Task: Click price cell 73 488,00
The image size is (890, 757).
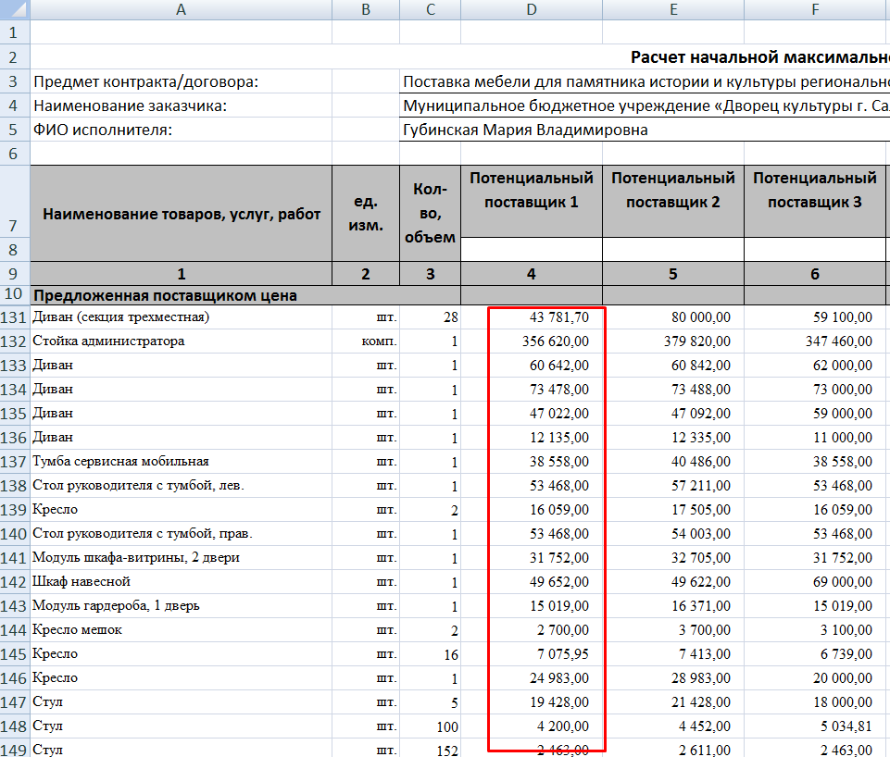Action: [x=673, y=389]
